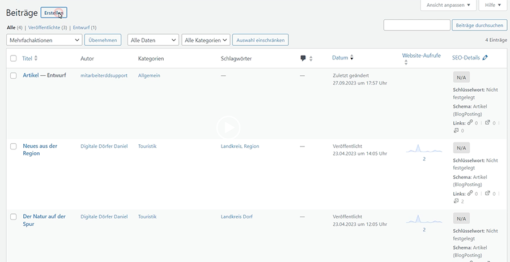Click the sort arrows next to Titel
The image size is (510, 262).
(x=36, y=58)
